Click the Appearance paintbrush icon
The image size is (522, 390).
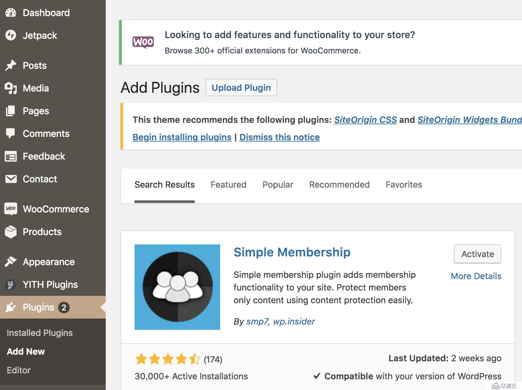pos(11,262)
